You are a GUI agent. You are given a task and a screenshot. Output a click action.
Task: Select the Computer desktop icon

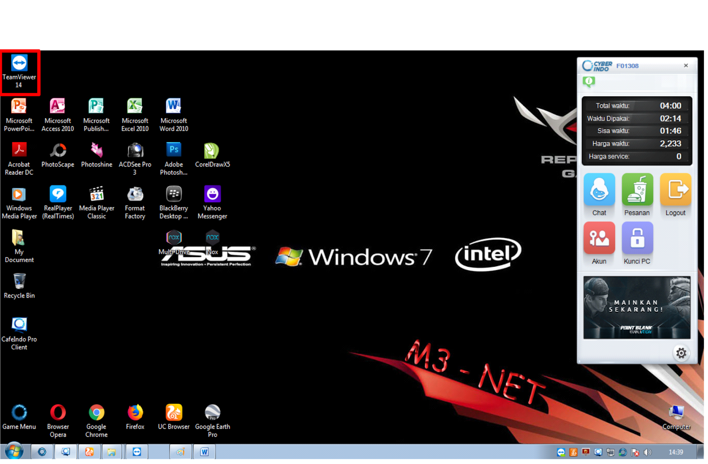coord(676,418)
